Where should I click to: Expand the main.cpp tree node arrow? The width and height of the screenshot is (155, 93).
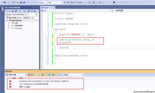[9, 28]
